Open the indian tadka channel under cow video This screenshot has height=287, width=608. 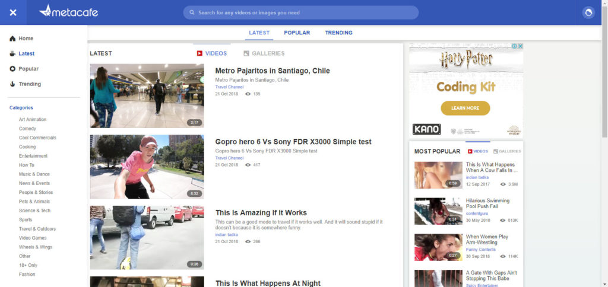pos(477,177)
